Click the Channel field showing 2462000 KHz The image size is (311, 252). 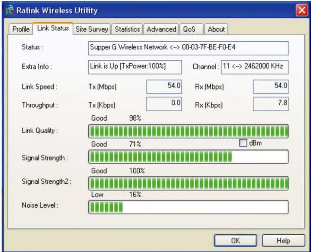[255, 67]
